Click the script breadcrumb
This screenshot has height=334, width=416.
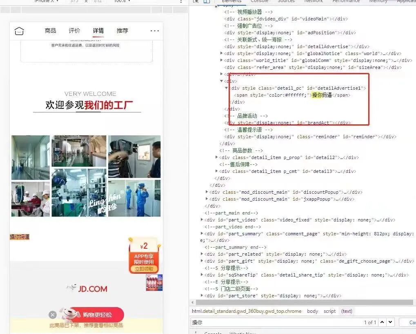pyautogui.click(x=329, y=311)
